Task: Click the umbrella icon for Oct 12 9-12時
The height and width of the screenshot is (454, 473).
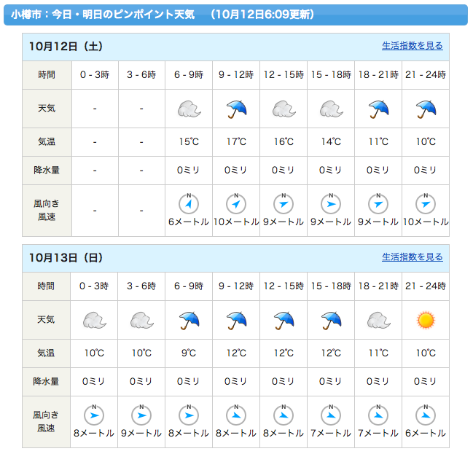Action: click(x=236, y=109)
